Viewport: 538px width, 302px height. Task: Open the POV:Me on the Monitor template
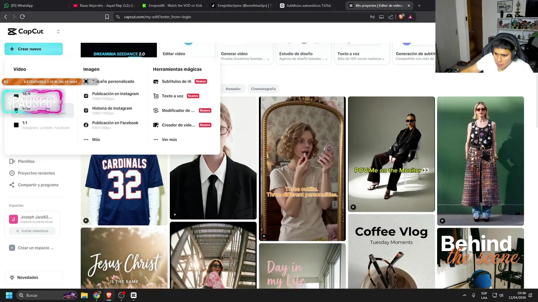tap(391, 154)
